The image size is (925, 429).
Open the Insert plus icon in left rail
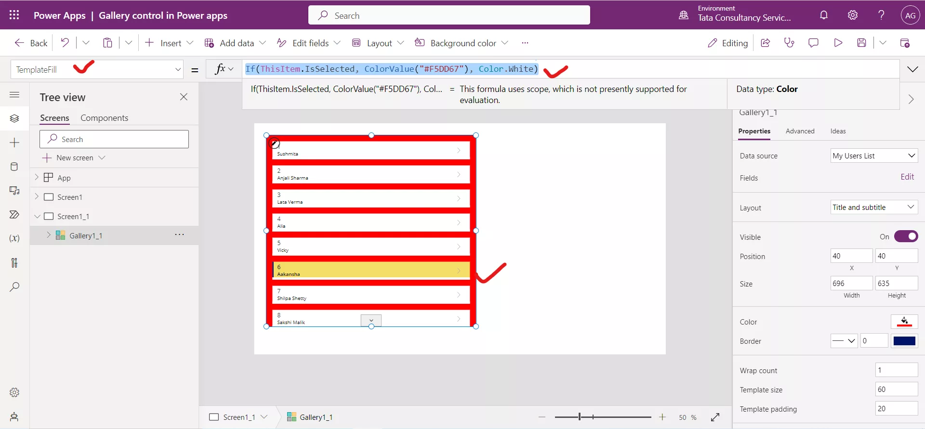pos(14,143)
